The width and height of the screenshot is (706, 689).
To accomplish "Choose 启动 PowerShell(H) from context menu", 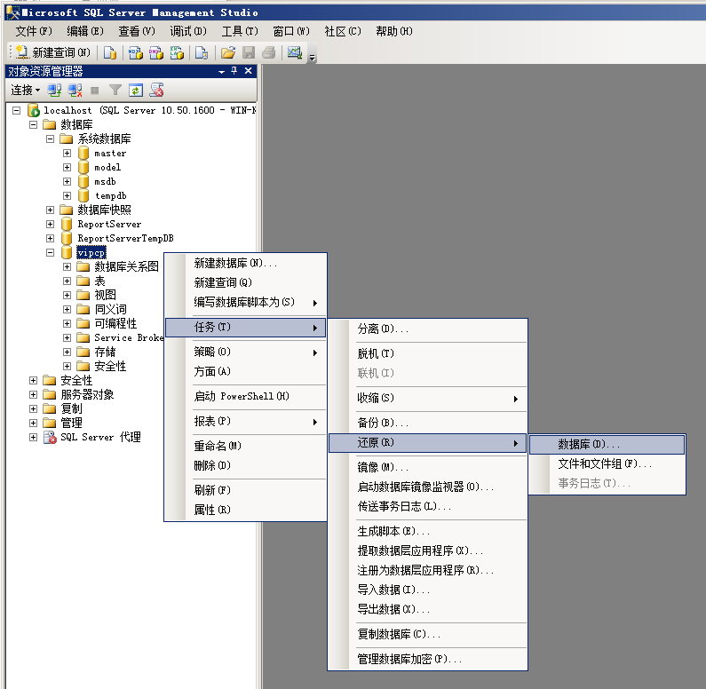I will click(x=246, y=396).
